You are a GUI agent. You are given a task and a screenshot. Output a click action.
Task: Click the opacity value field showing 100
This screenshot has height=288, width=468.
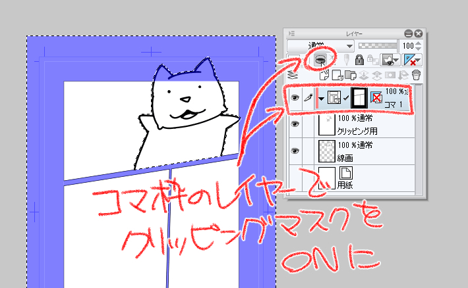point(408,45)
